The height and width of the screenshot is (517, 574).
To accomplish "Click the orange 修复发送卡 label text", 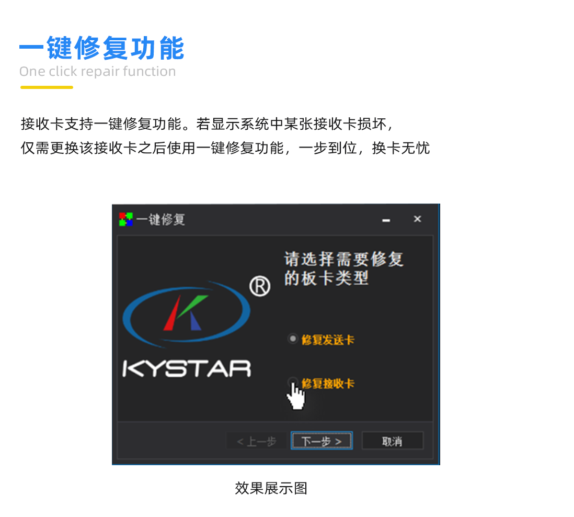I will [328, 340].
